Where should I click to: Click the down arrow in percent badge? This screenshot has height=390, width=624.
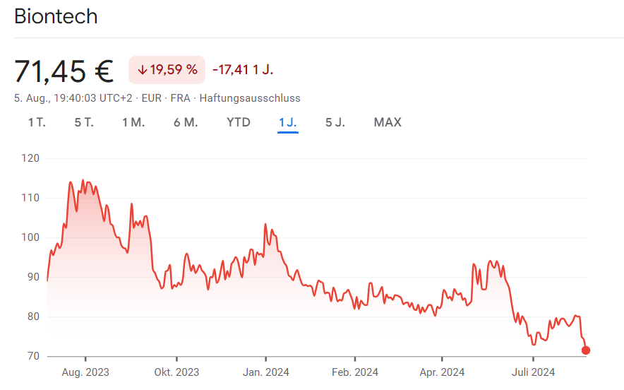142,70
